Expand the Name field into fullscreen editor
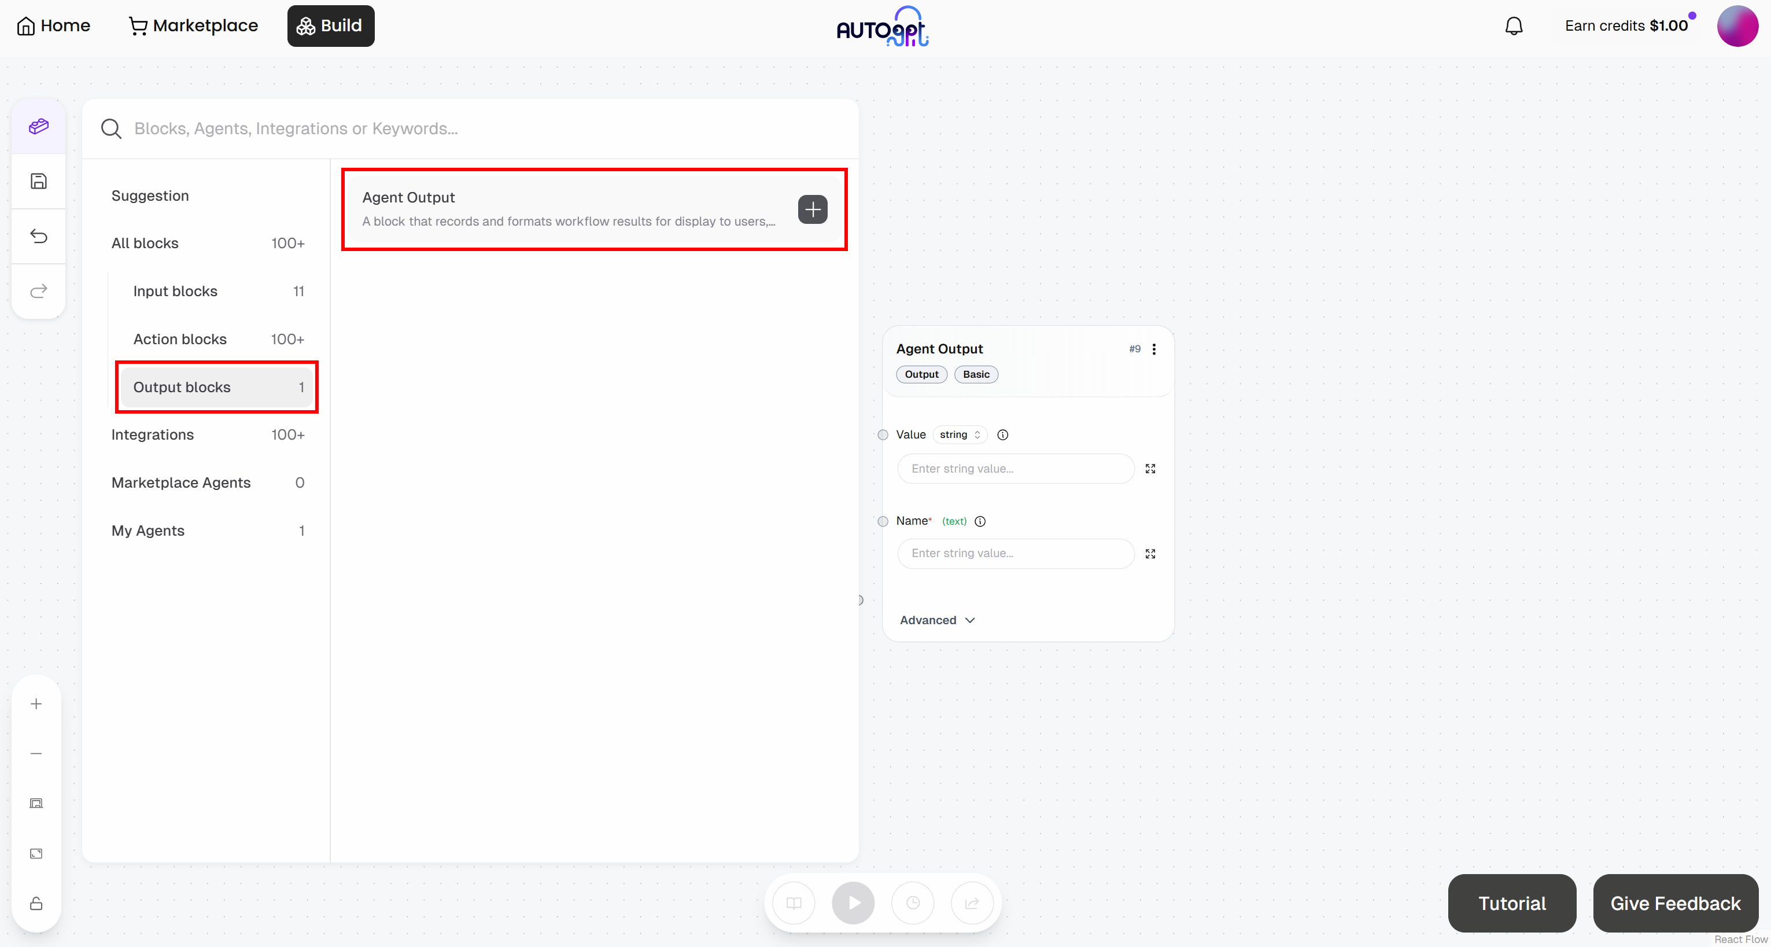Image resolution: width=1771 pixels, height=947 pixels. pos(1150,554)
